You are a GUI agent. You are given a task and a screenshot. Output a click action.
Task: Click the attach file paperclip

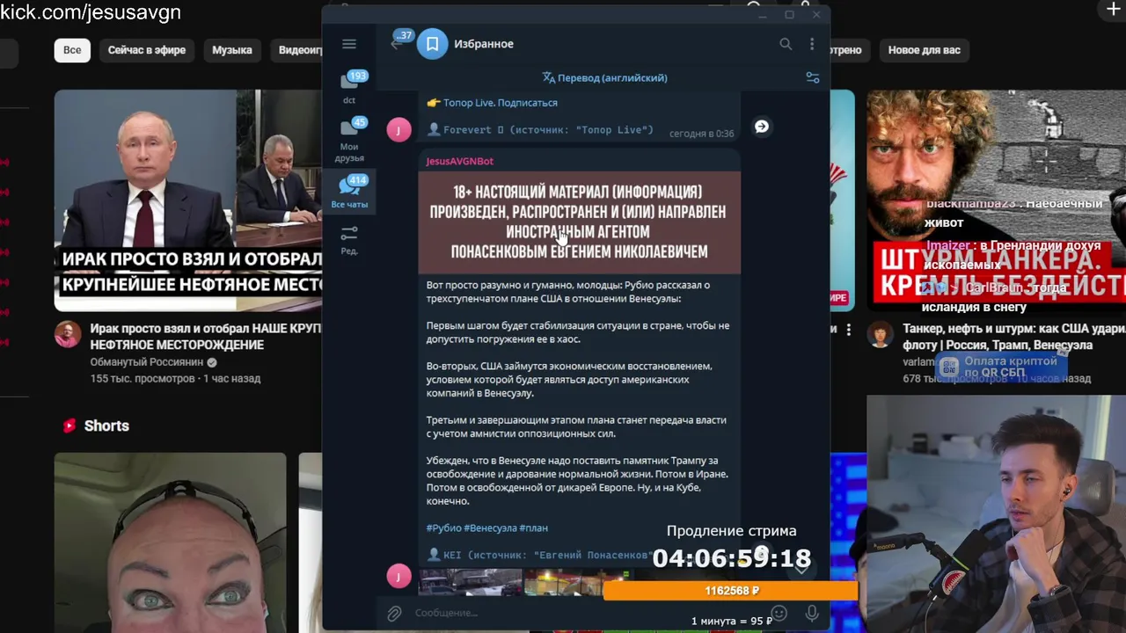point(394,613)
